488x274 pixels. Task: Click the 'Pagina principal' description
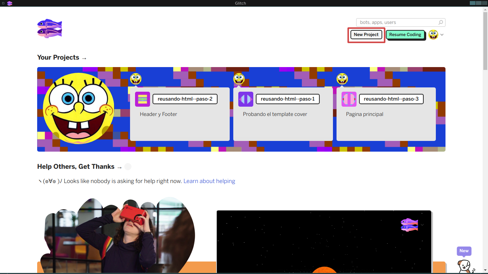coord(365,114)
